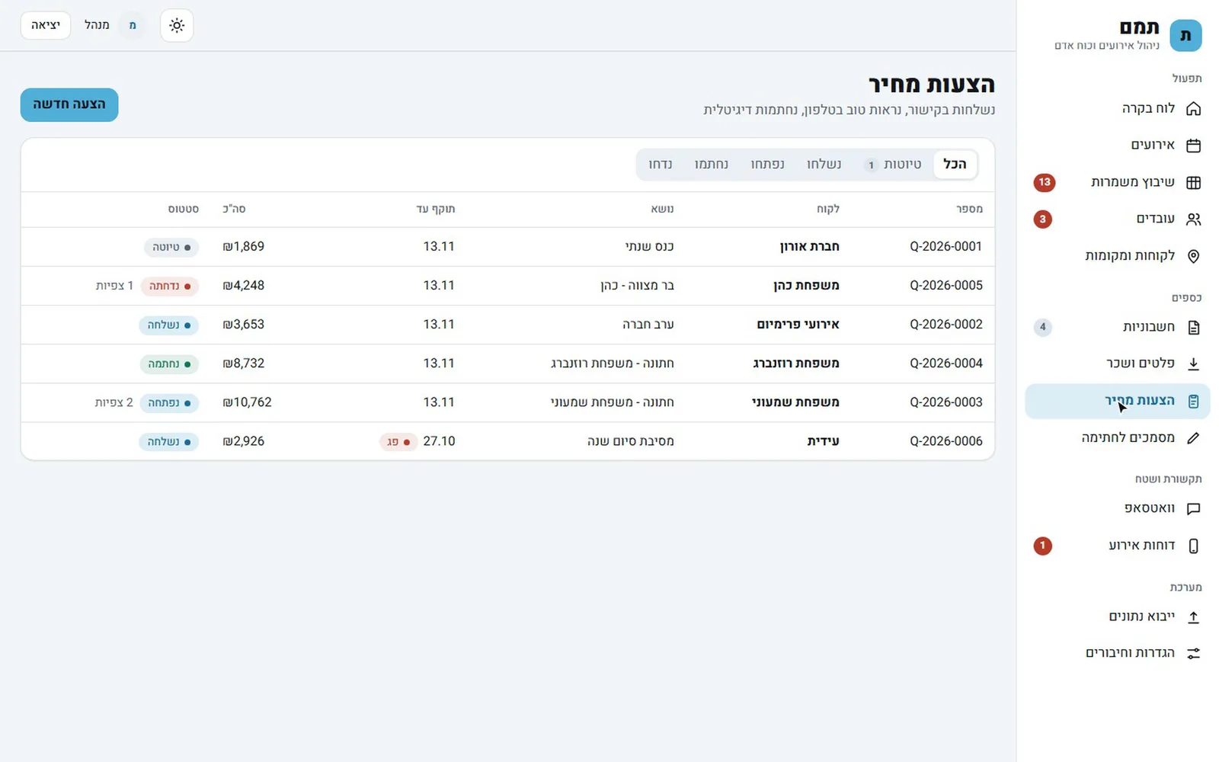Click the נדחתה status badge
This screenshot has height=762, width=1219.
coord(169,286)
